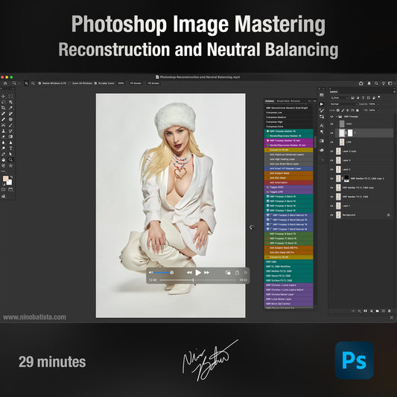This screenshot has height=397, width=397.
Task: Click the 100% zoom button
Action: [x=121, y=83]
